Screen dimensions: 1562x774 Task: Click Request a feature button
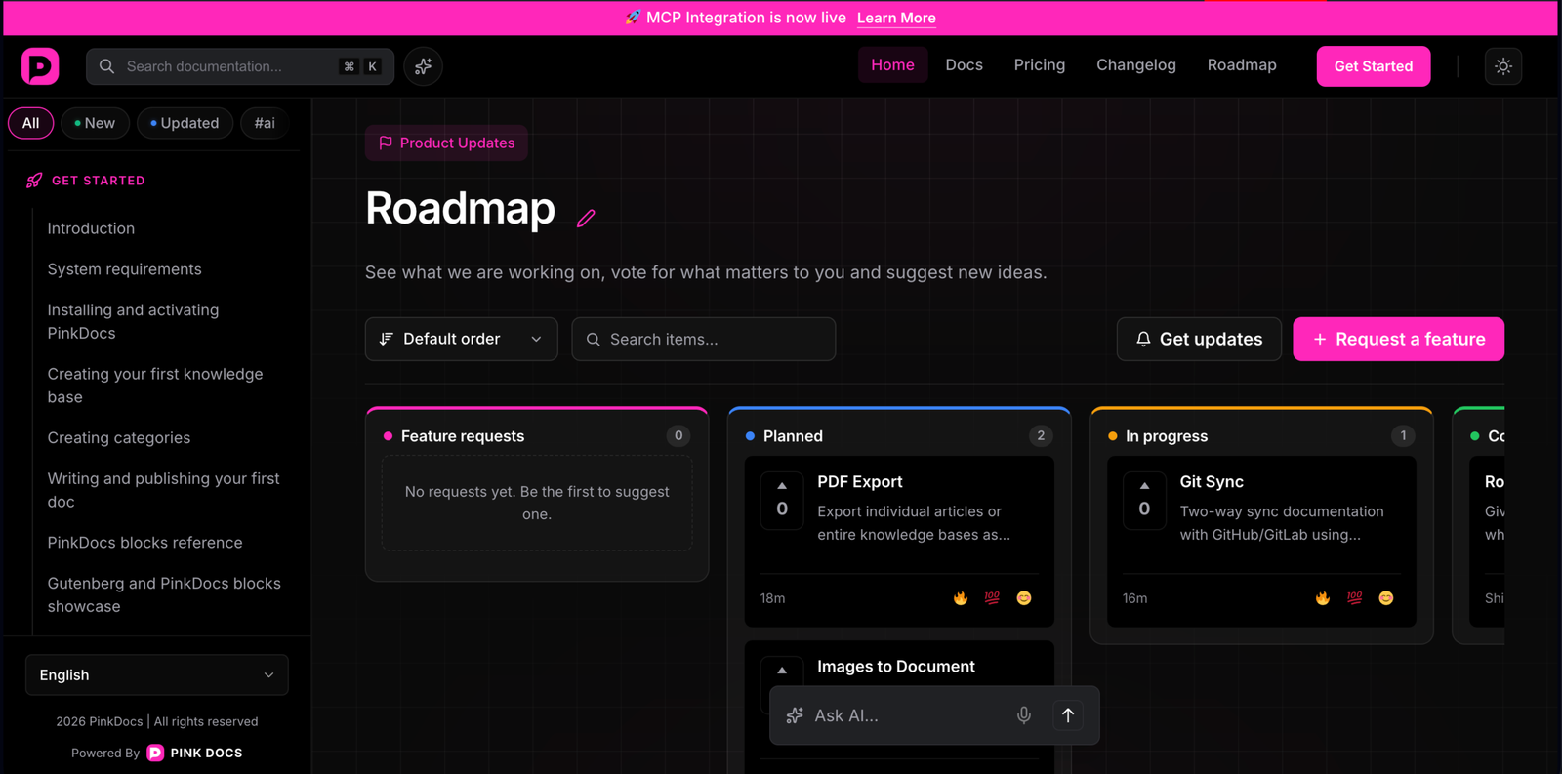pyautogui.click(x=1398, y=339)
